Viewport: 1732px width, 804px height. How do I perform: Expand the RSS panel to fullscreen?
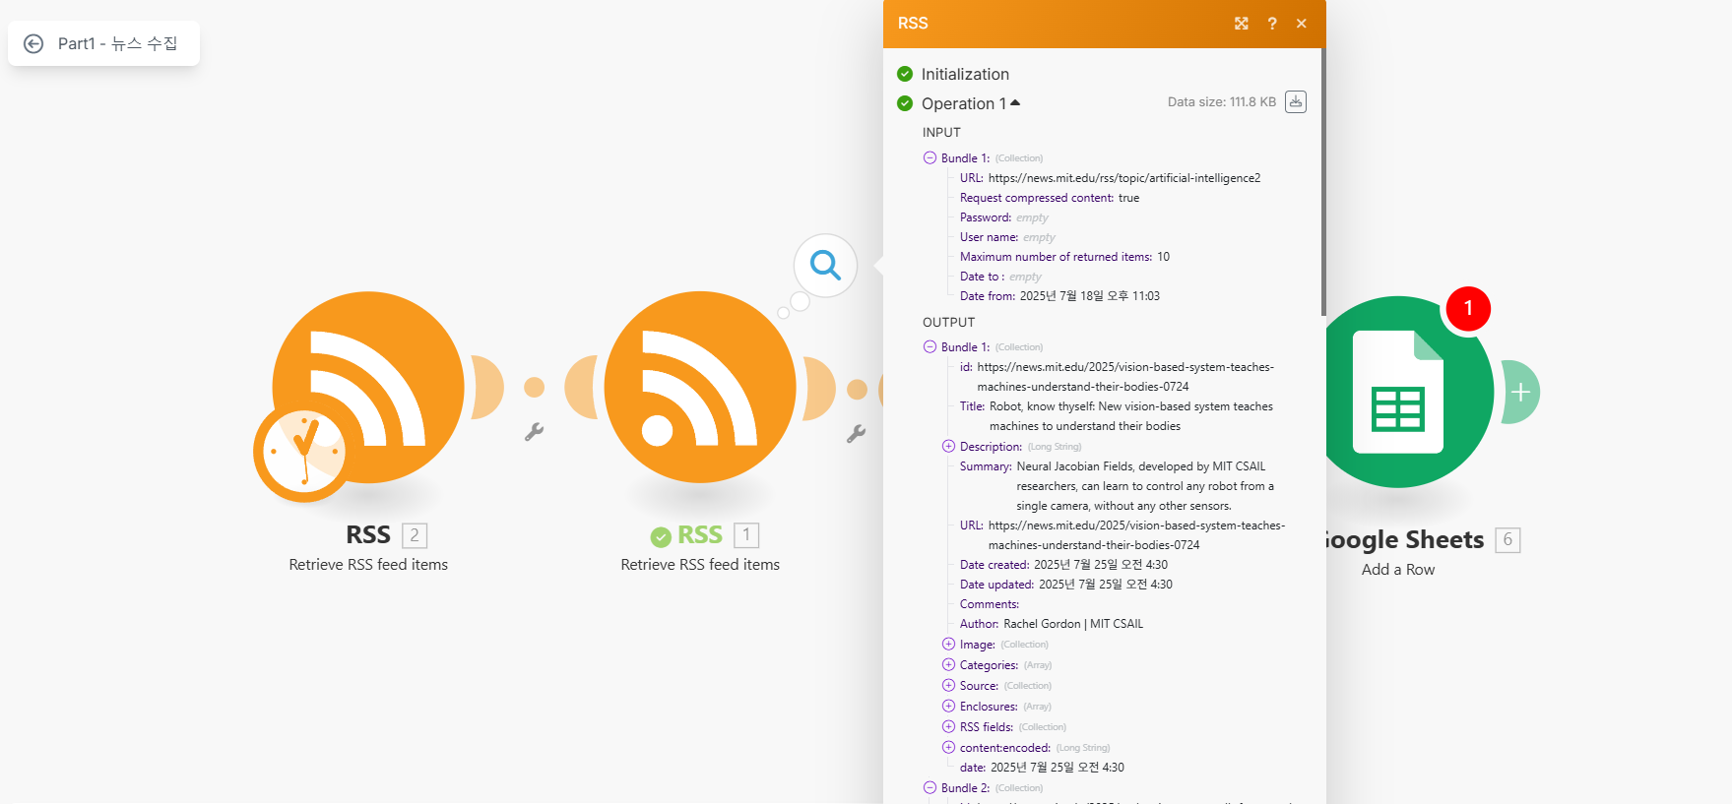pyautogui.click(x=1242, y=24)
